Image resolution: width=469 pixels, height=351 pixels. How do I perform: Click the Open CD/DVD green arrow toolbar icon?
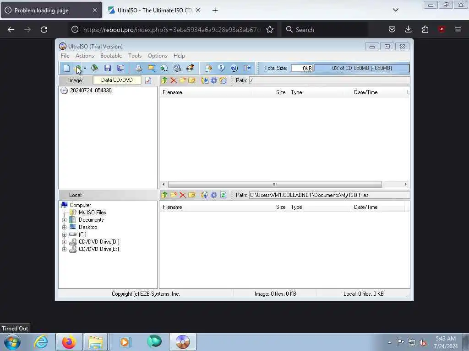point(94,68)
